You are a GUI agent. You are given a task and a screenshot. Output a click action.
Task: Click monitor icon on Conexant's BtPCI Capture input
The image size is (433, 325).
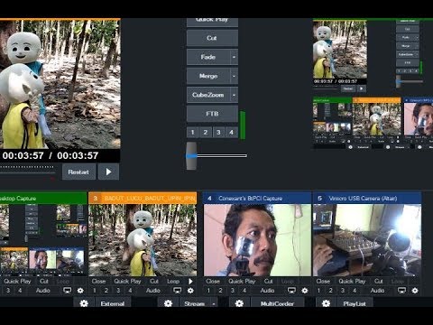click(x=291, y=291)
